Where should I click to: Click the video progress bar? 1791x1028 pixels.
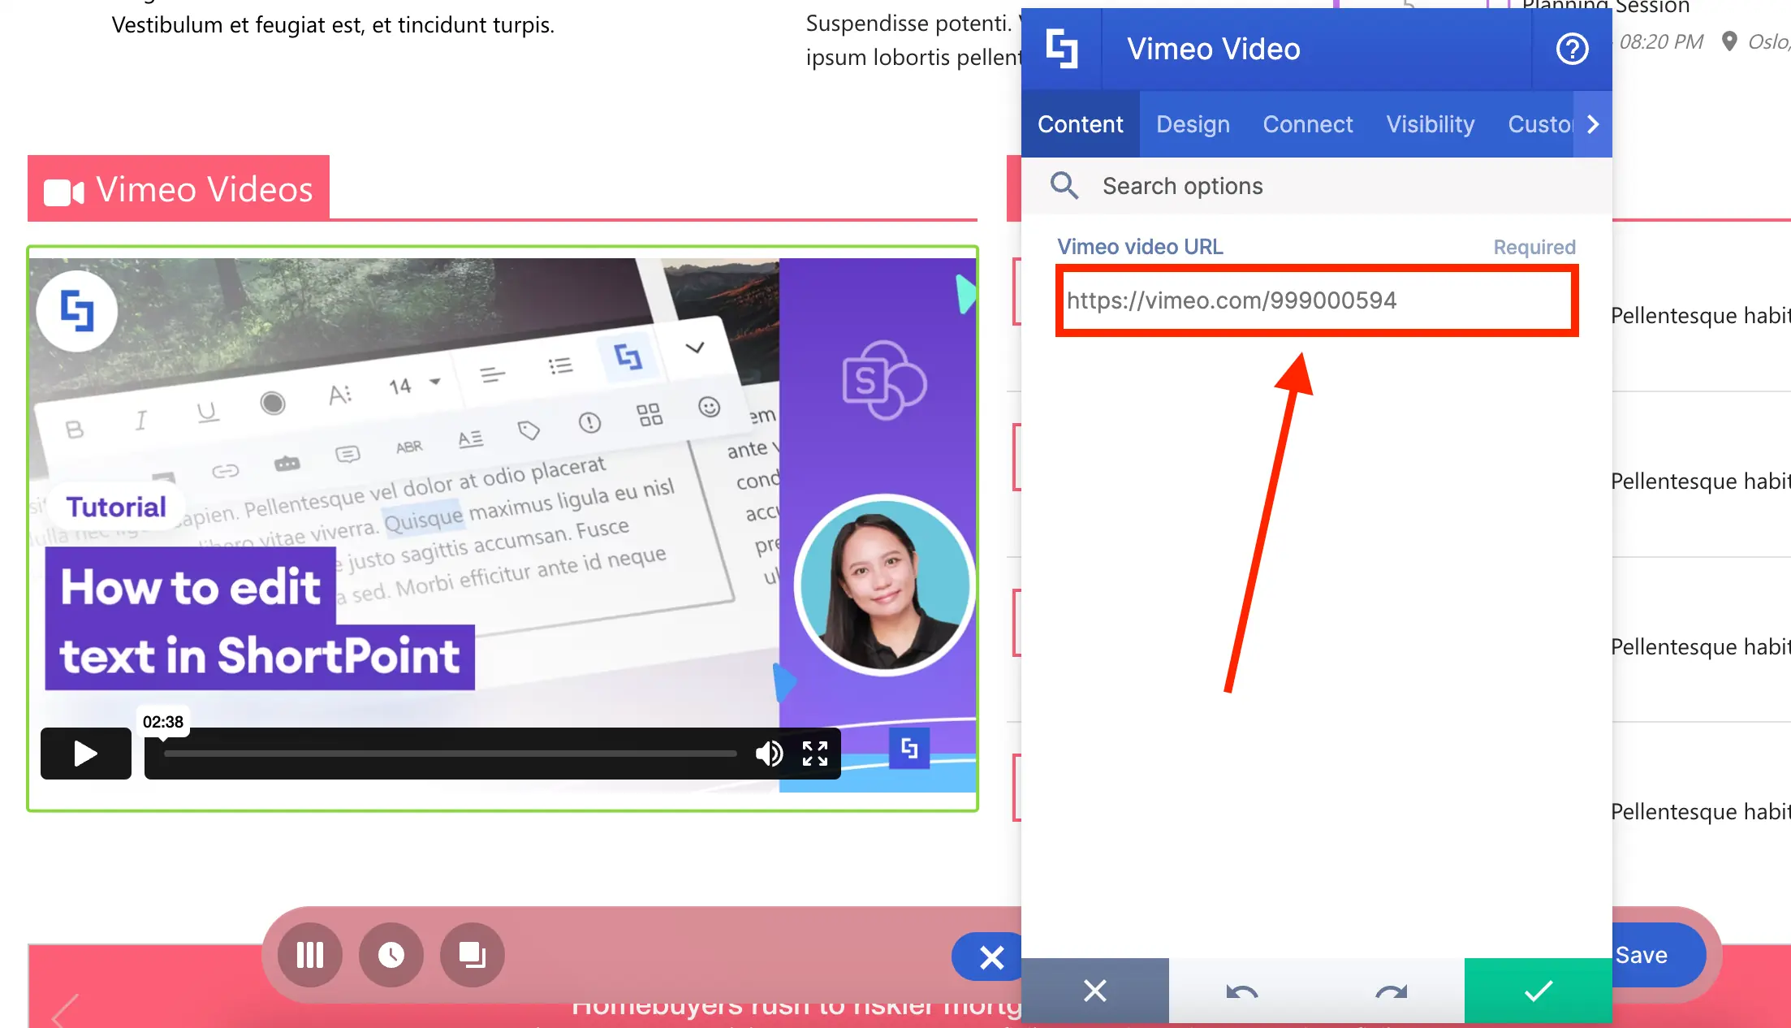tap(450, 754)
